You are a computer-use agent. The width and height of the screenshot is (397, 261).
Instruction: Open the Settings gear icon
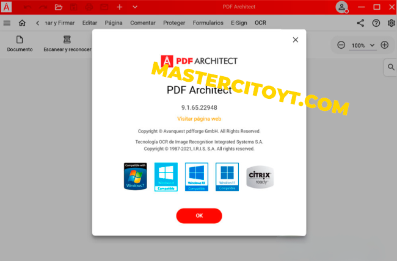[391, 23]
